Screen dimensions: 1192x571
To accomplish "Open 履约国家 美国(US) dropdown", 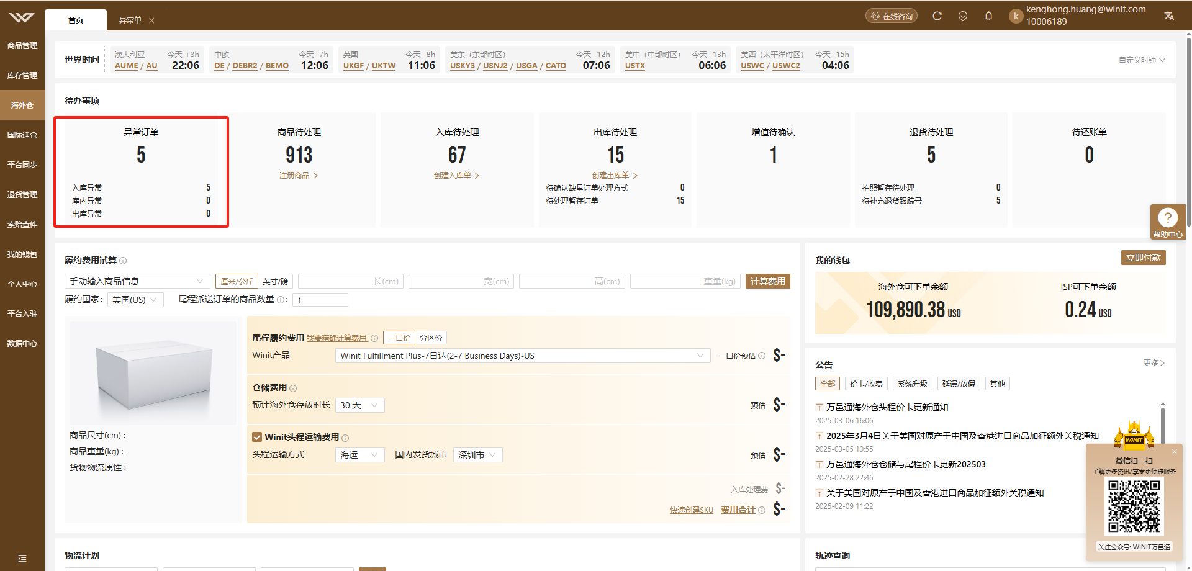I will click(135, 300).
